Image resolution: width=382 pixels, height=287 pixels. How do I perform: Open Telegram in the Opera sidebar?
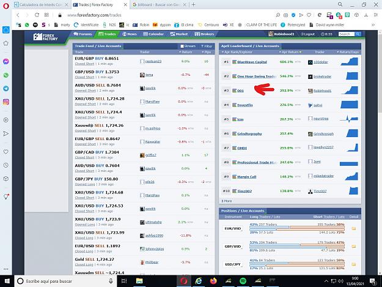tap(6, 88)
